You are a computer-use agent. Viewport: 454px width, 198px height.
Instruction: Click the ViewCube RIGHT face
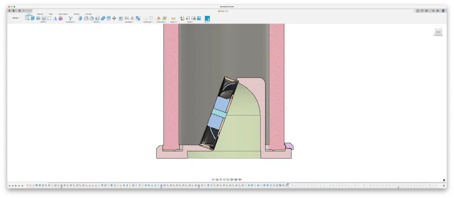tap(439, 32)
